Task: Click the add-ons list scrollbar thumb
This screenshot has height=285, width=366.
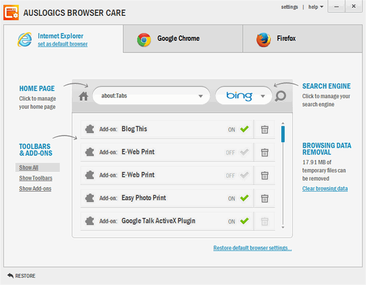Action: click(x=283, y=134)
